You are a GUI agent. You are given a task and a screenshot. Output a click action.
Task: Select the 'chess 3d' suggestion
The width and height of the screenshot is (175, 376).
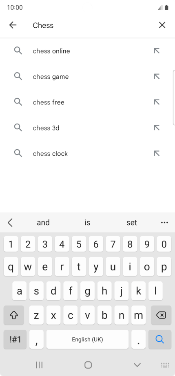pos(87,128)
